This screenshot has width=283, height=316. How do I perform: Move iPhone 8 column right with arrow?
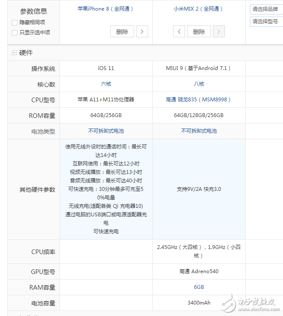point(142,31)
